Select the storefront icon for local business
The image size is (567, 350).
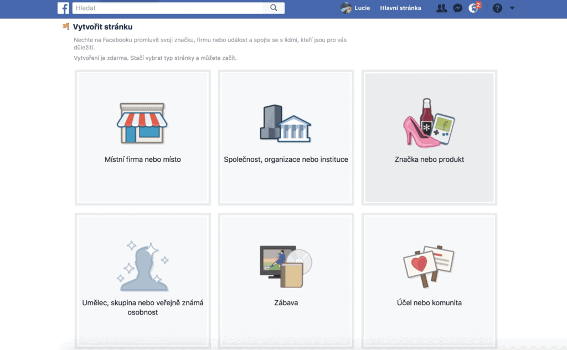tap(142, 123)
